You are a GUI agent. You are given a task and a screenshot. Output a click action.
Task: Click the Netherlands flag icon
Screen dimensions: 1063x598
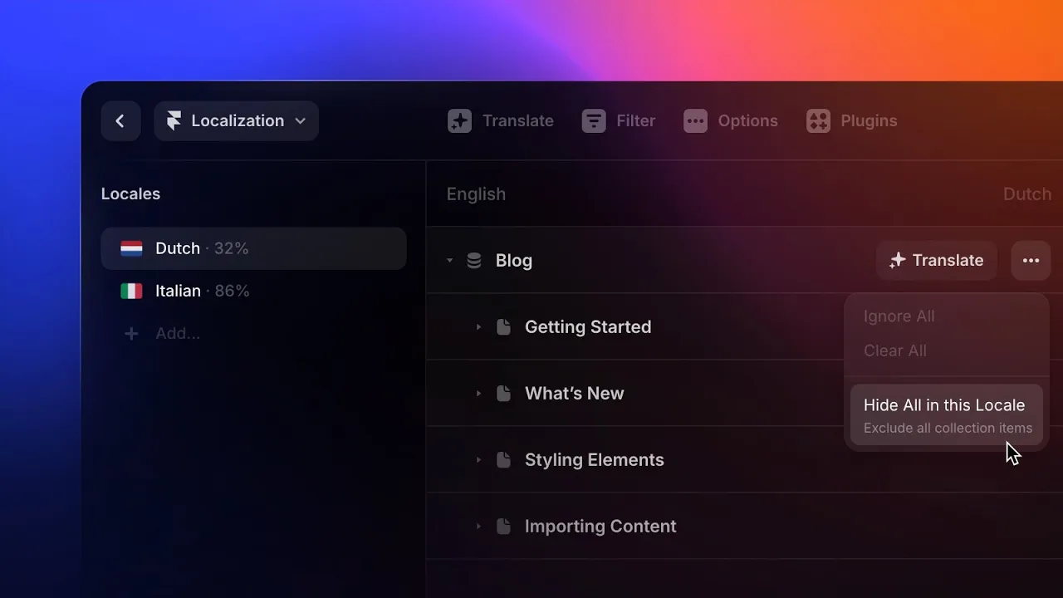tap(131, 248)
